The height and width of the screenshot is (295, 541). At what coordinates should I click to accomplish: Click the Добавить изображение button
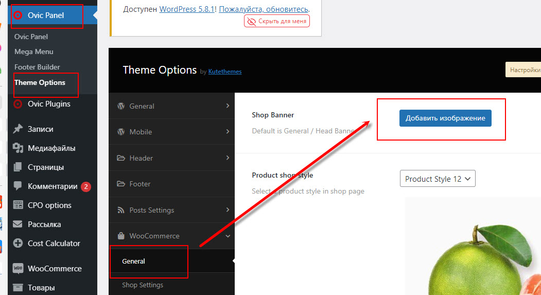[445, 118]
